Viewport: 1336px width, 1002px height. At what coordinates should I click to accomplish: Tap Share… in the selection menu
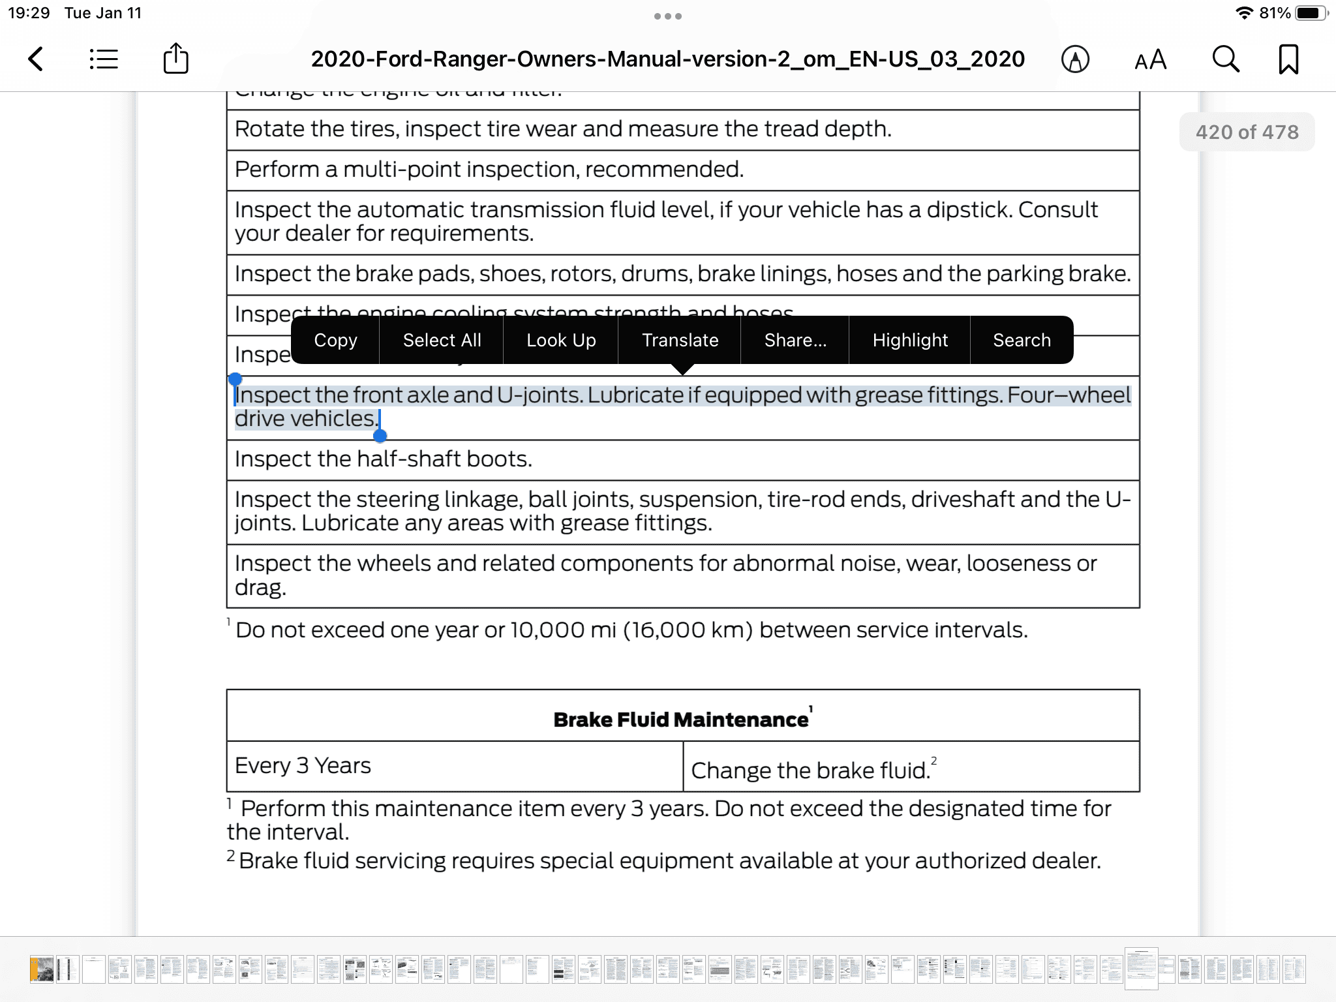pos(795,340)
